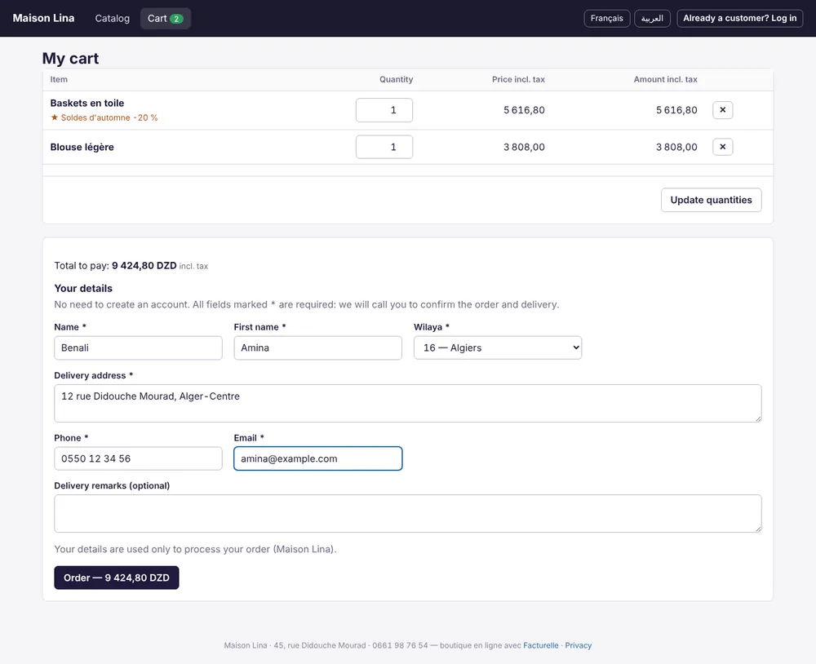Click the First name field with Amina
The width and height of the screenshot is (816, 664).
(318, 347)
